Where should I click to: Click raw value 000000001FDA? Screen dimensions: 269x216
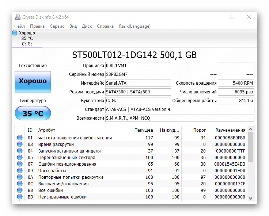(x=230, y=171)
